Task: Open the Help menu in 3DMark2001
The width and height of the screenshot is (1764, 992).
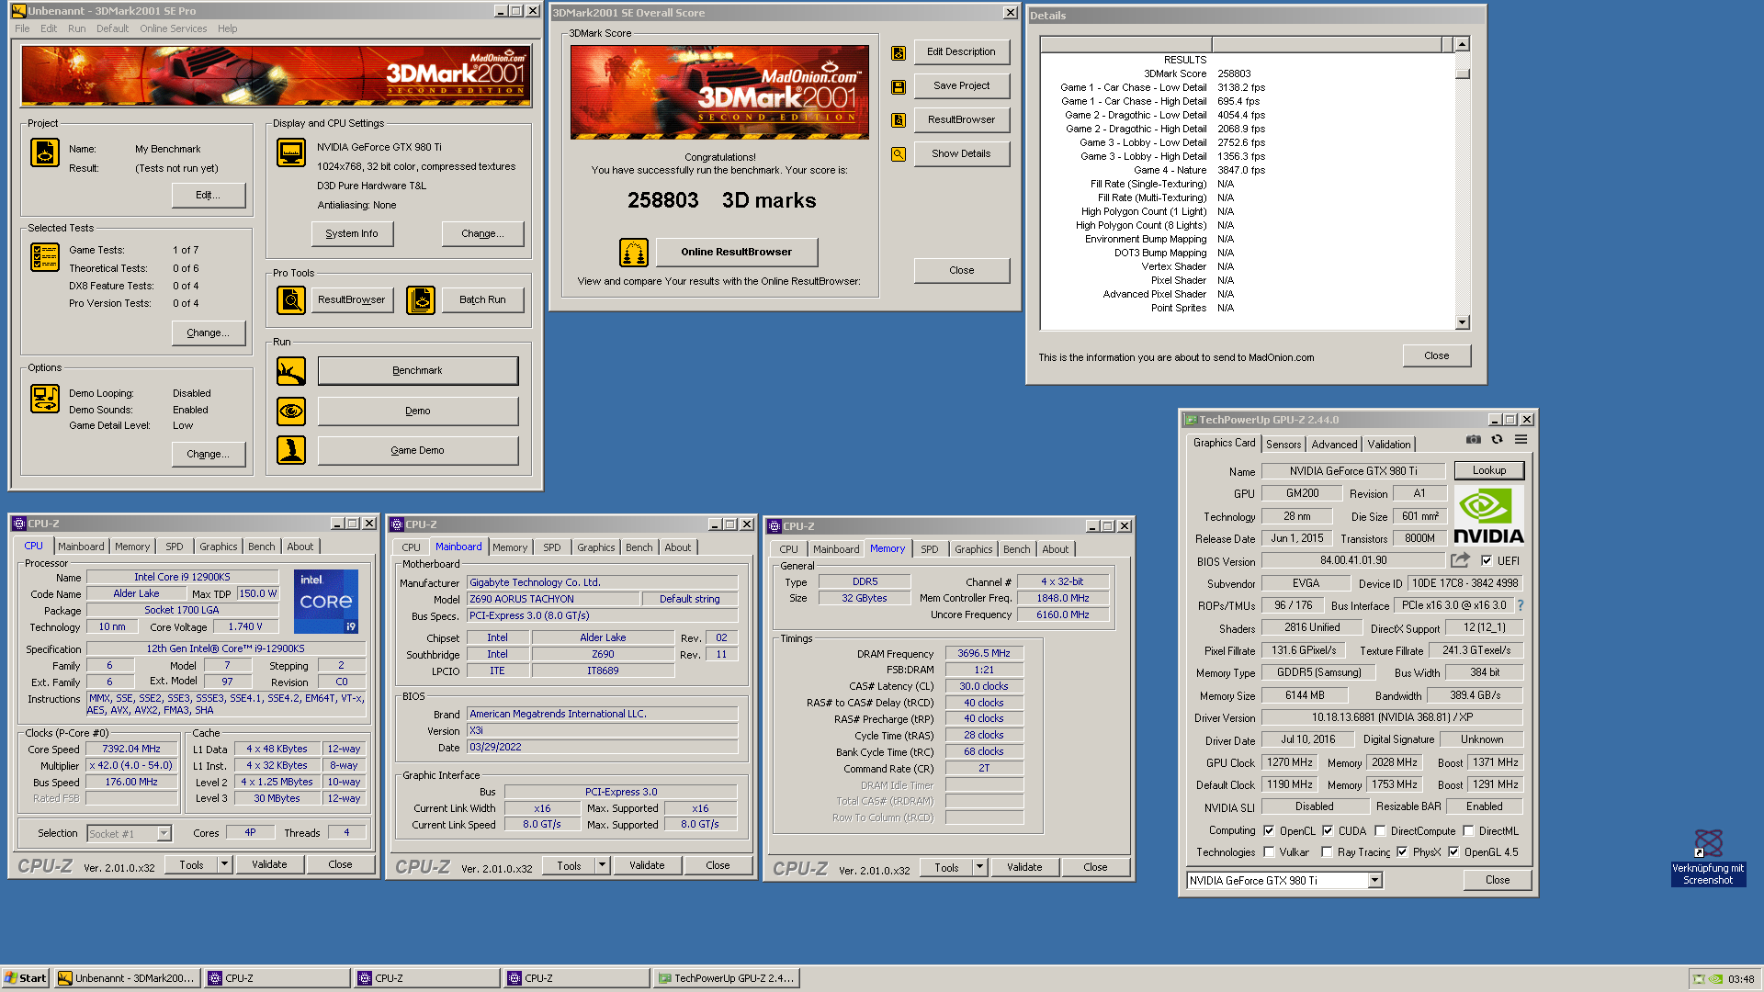Action: (x=227, y=28)
